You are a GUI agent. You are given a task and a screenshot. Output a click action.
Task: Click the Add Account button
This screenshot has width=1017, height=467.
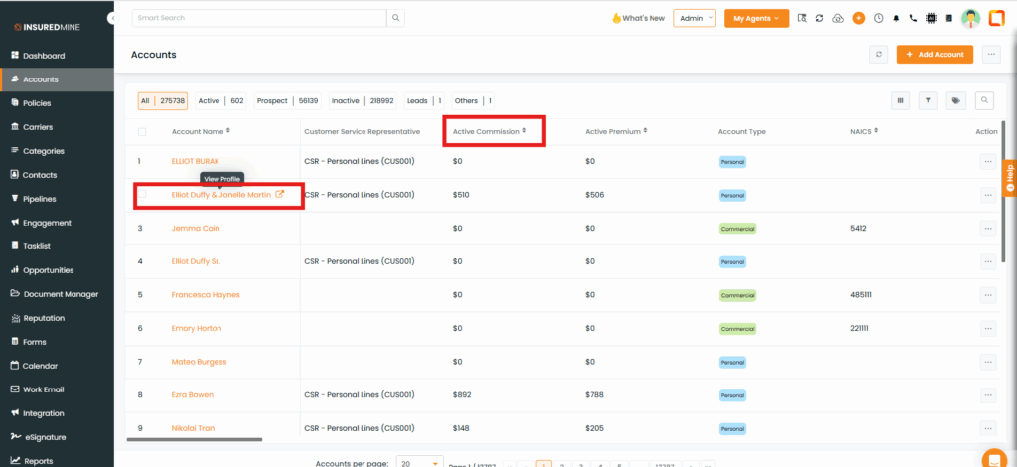tap(935, 55)
